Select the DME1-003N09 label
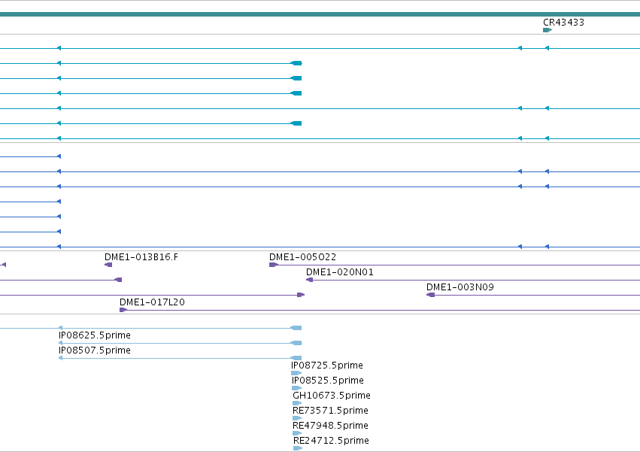Screen dimensions: 640x452 tap(460, 287)
